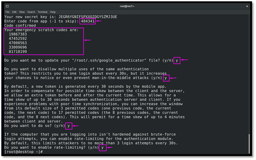
Task: Click the "Code confirmed" line
Action: (20, 26)
